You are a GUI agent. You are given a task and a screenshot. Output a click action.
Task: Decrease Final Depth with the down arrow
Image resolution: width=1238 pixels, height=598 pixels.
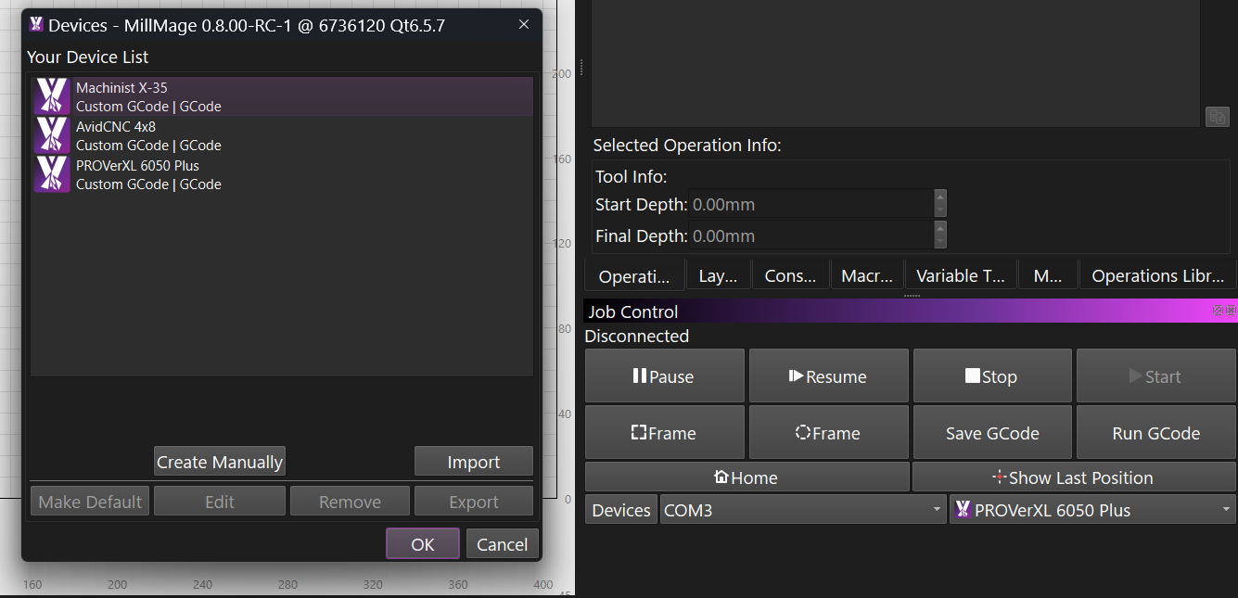(940, 242)
